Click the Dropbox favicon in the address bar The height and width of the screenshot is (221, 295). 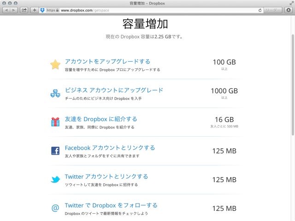point(42,10)
